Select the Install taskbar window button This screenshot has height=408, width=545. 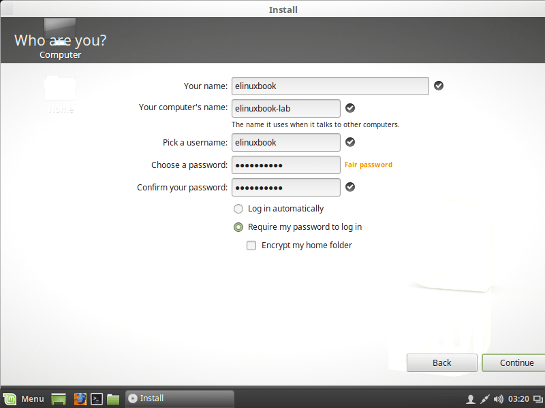tap(180, 398)
